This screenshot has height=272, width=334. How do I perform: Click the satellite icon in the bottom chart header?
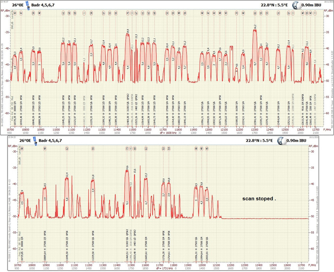[35, 141]
